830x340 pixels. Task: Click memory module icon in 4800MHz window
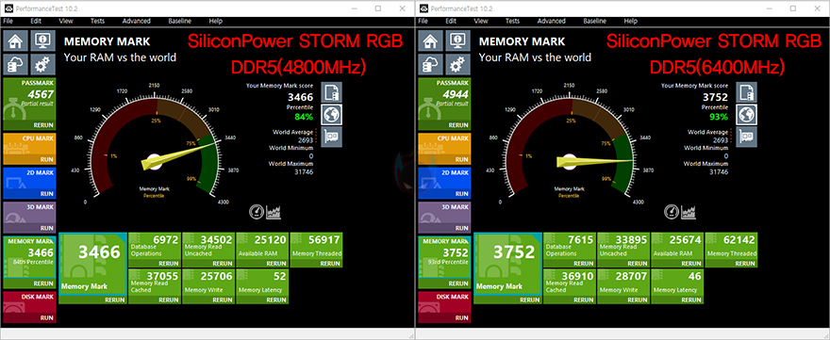tap(331, 137)
